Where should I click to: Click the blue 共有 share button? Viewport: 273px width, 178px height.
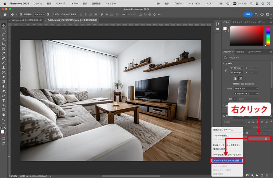tap(248, 15)
